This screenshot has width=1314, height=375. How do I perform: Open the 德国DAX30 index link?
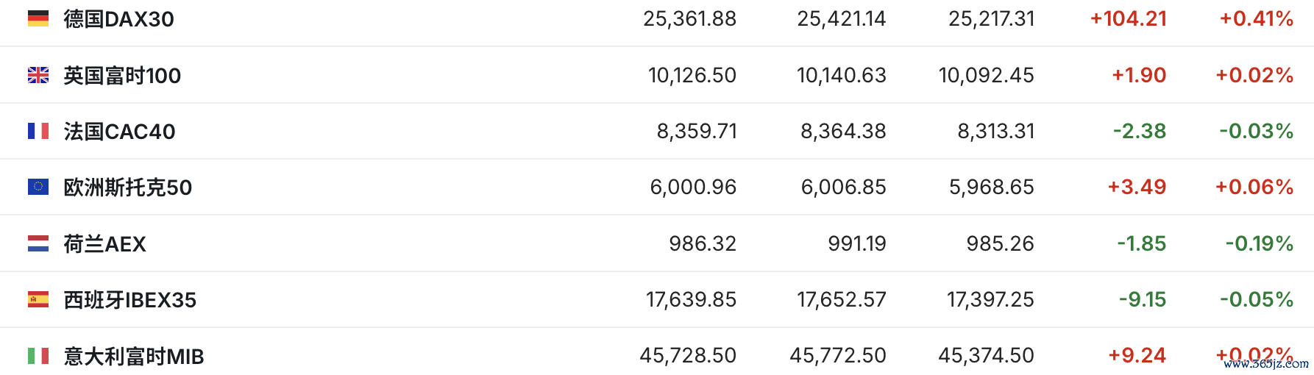118,19
